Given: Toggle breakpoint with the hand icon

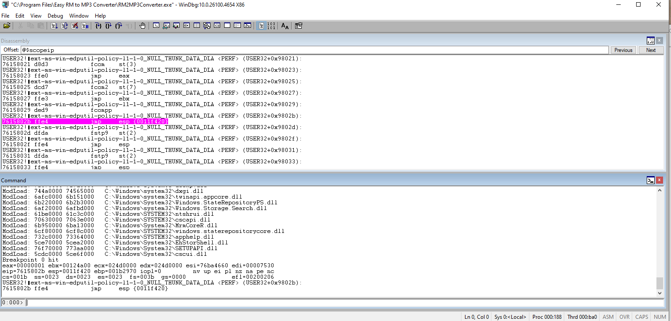Looking at the screenshot, I should coord(142,26).
